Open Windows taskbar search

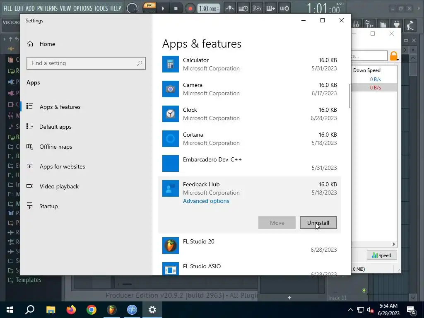[x=30, y=310]
